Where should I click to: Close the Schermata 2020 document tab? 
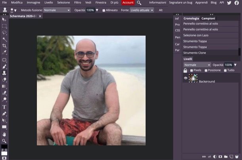[x=40, y=16]
